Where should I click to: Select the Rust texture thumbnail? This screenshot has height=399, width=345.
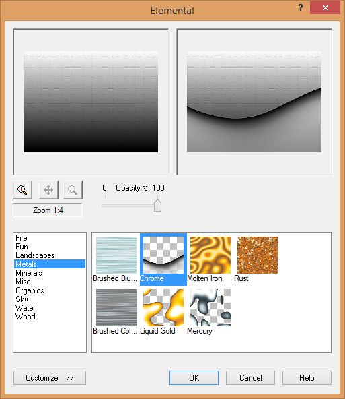point(258,255)
